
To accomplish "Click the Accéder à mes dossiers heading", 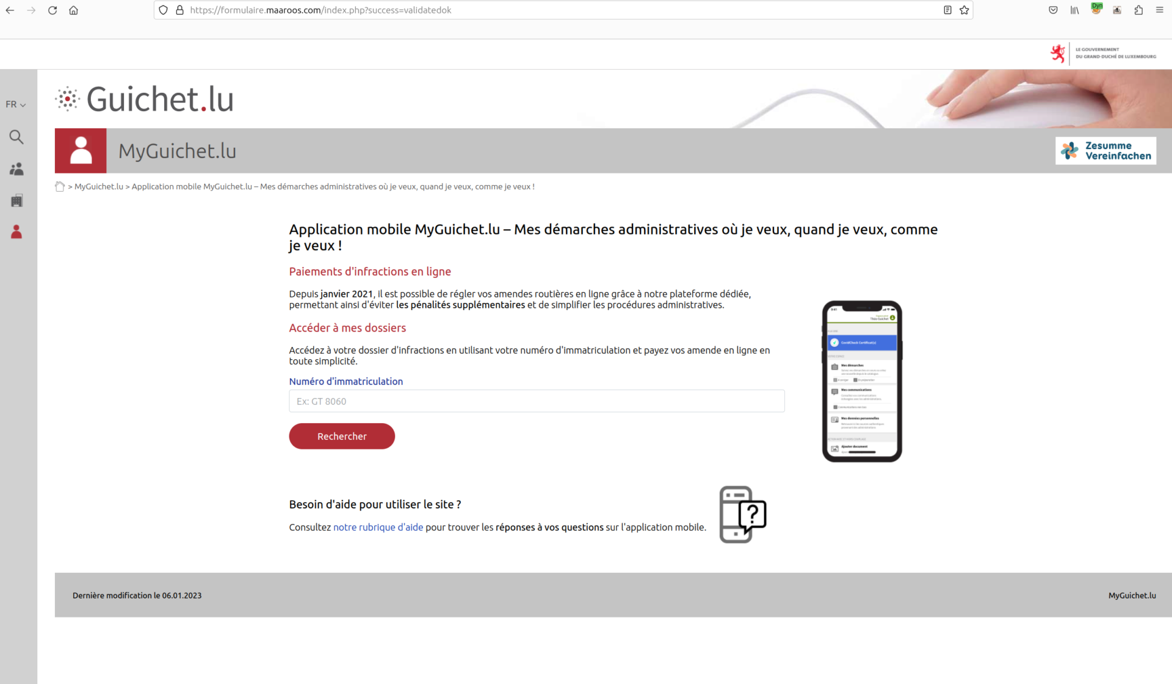I will 347,328.
